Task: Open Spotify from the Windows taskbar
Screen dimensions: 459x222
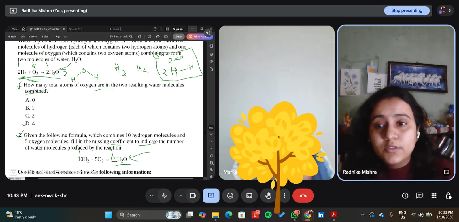Action: 268,215
